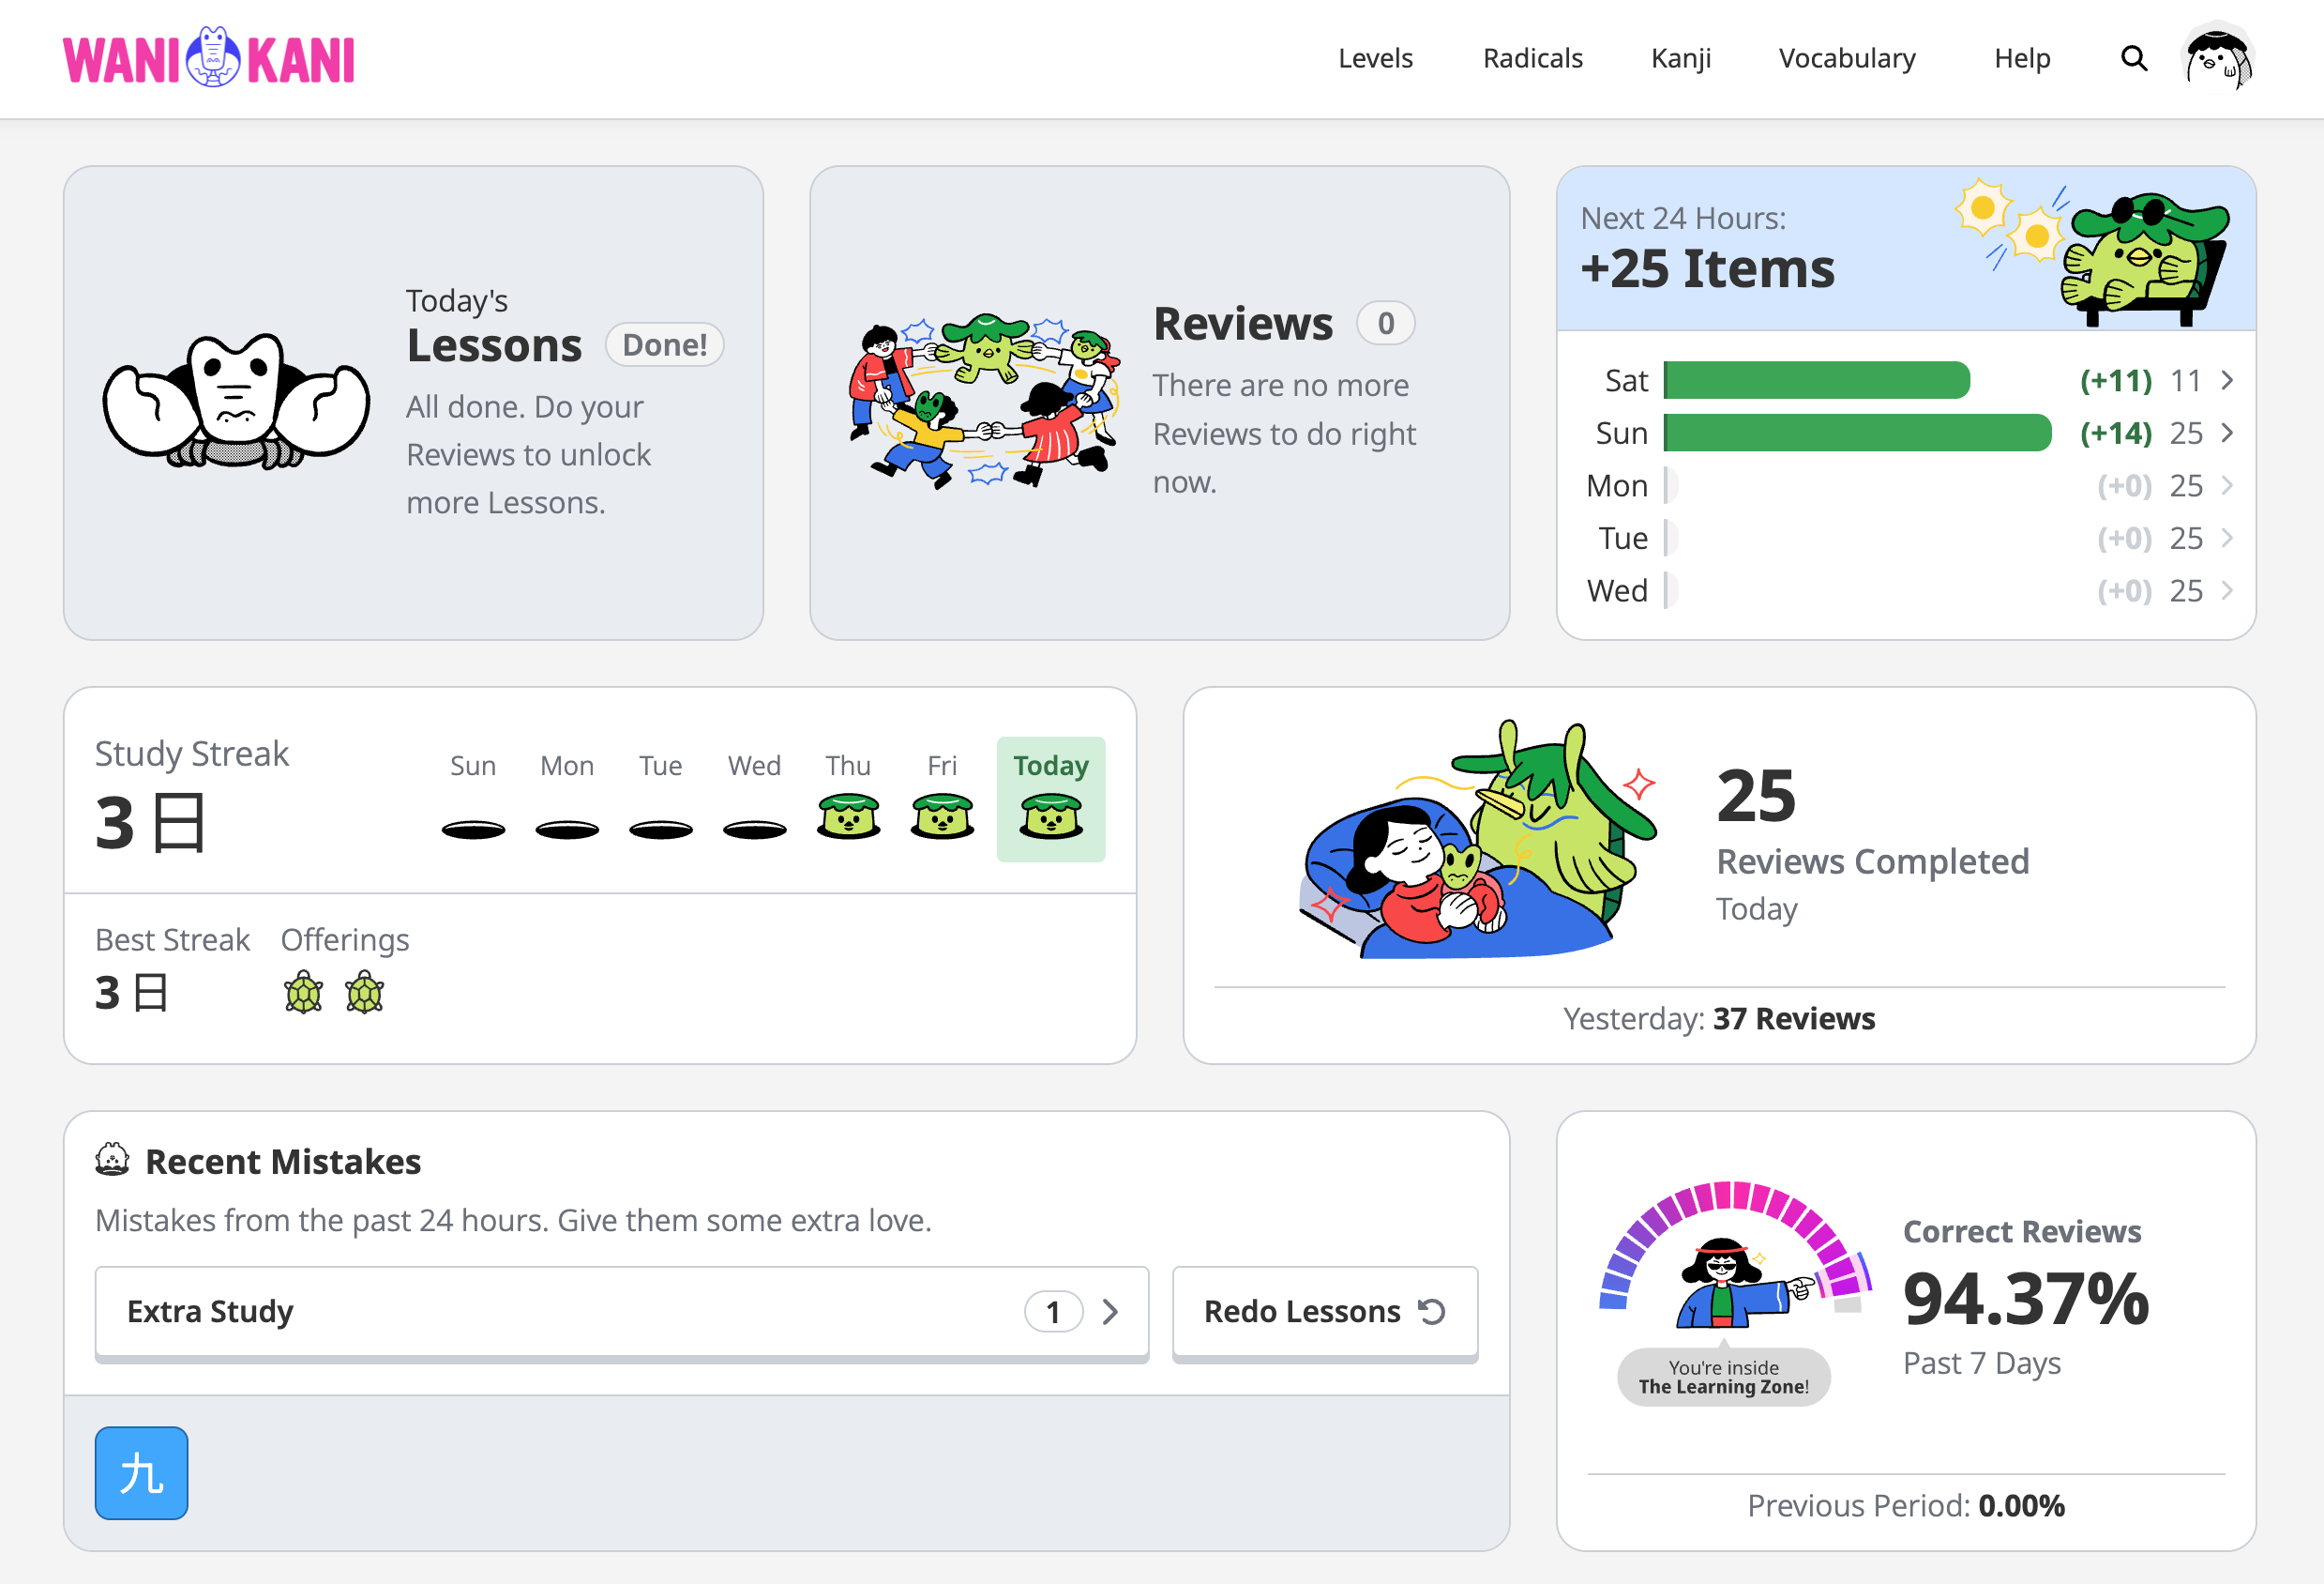Click the crab mascot in Lessons card
2324x1584 pixels.
tap(236, 402)
